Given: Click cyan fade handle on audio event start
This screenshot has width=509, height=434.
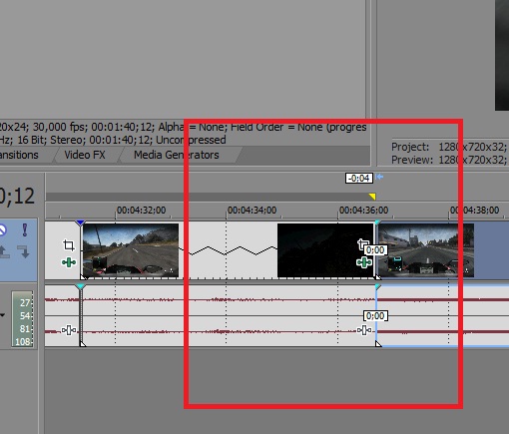Looking at the screenshot, I should 80,286.
